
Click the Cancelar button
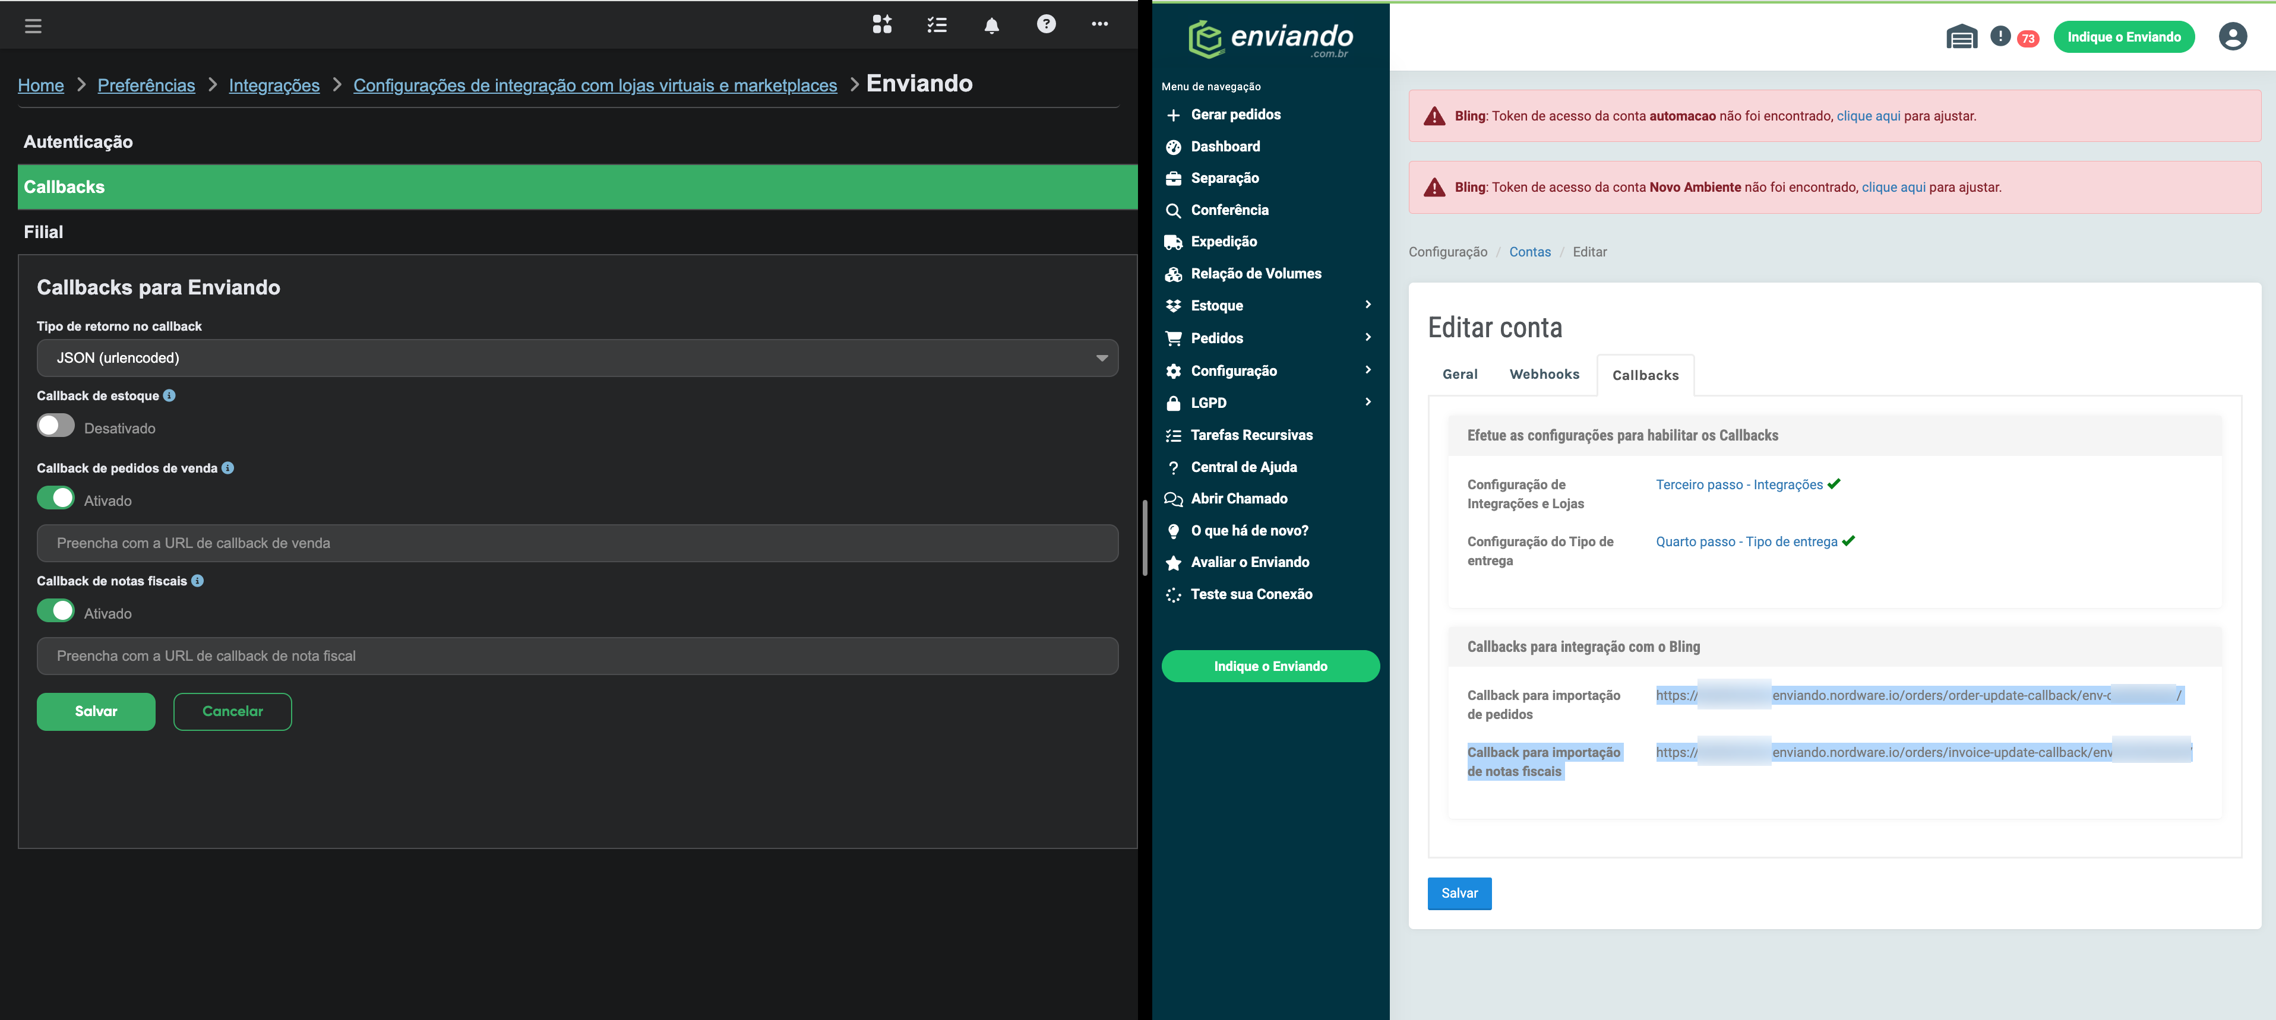[x=232, y=712]
